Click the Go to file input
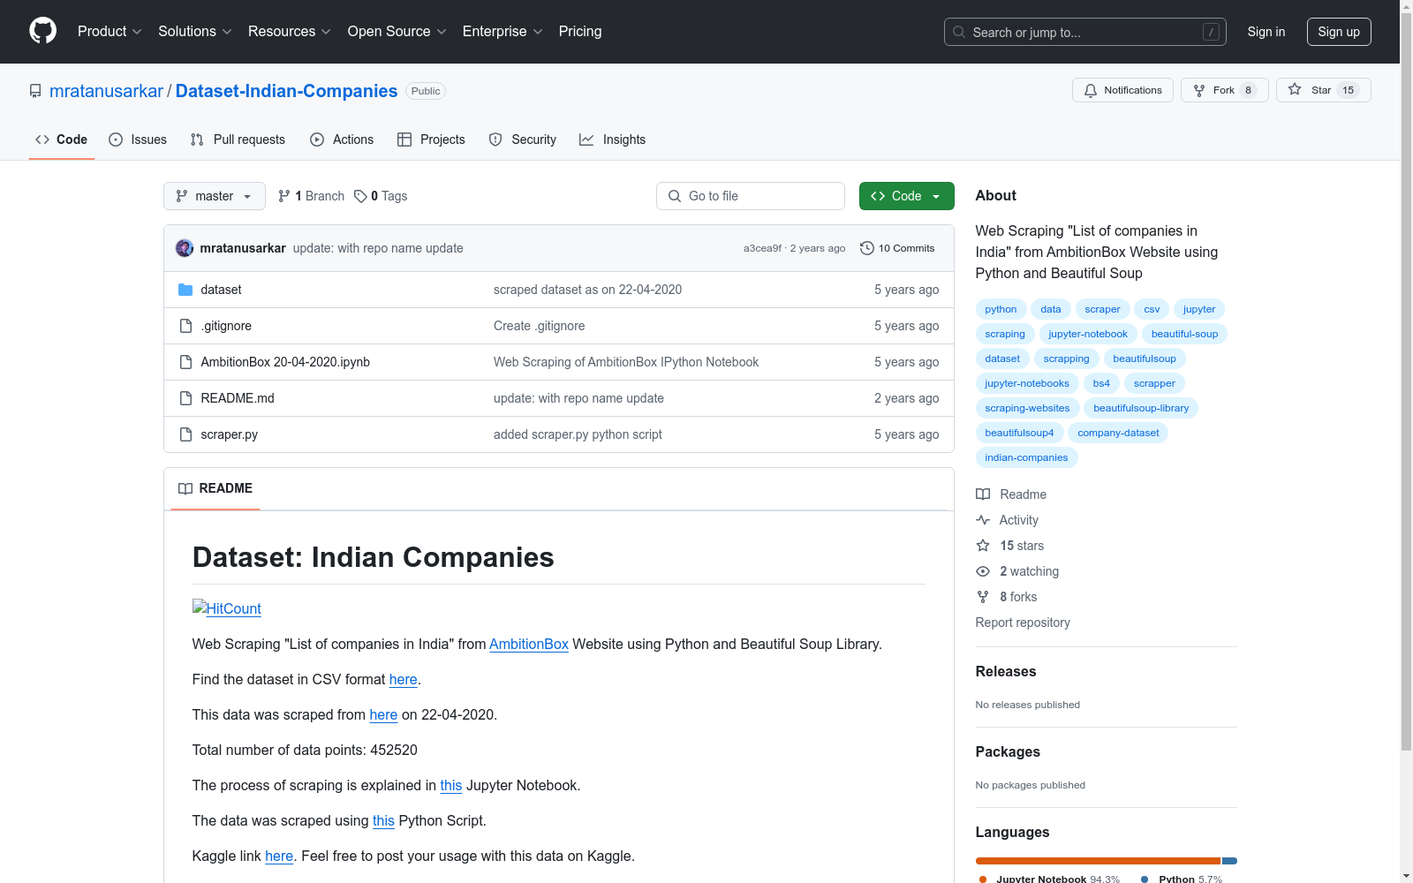 (x=751, y=196)
